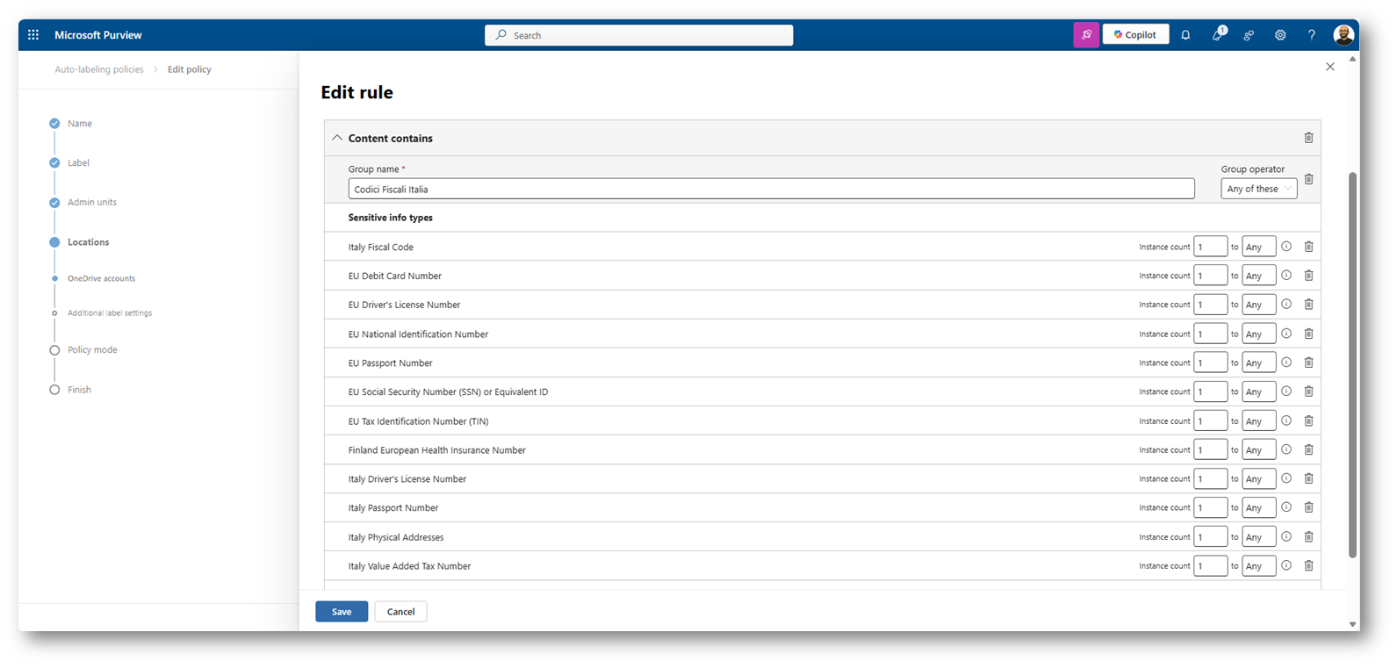1397x668 pixels.
Task: Open the notifications bell icon
Action: click(1185, 35)
